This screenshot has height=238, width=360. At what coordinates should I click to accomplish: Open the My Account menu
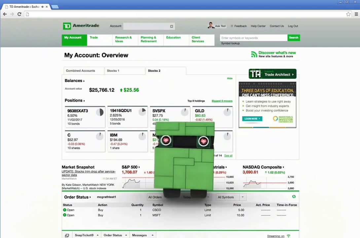coord(74,40)
